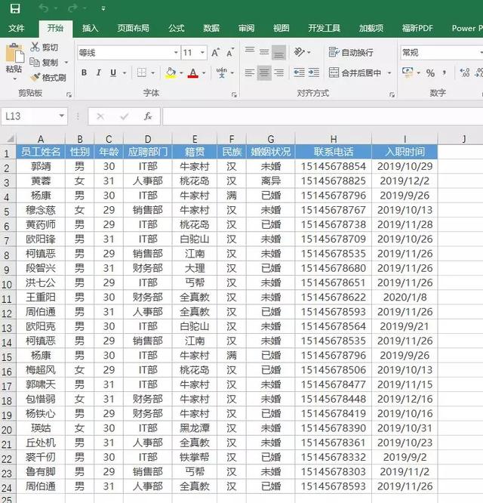Click the Select All corner triangle
Screen dimensions: 483x503
[10, 138]
